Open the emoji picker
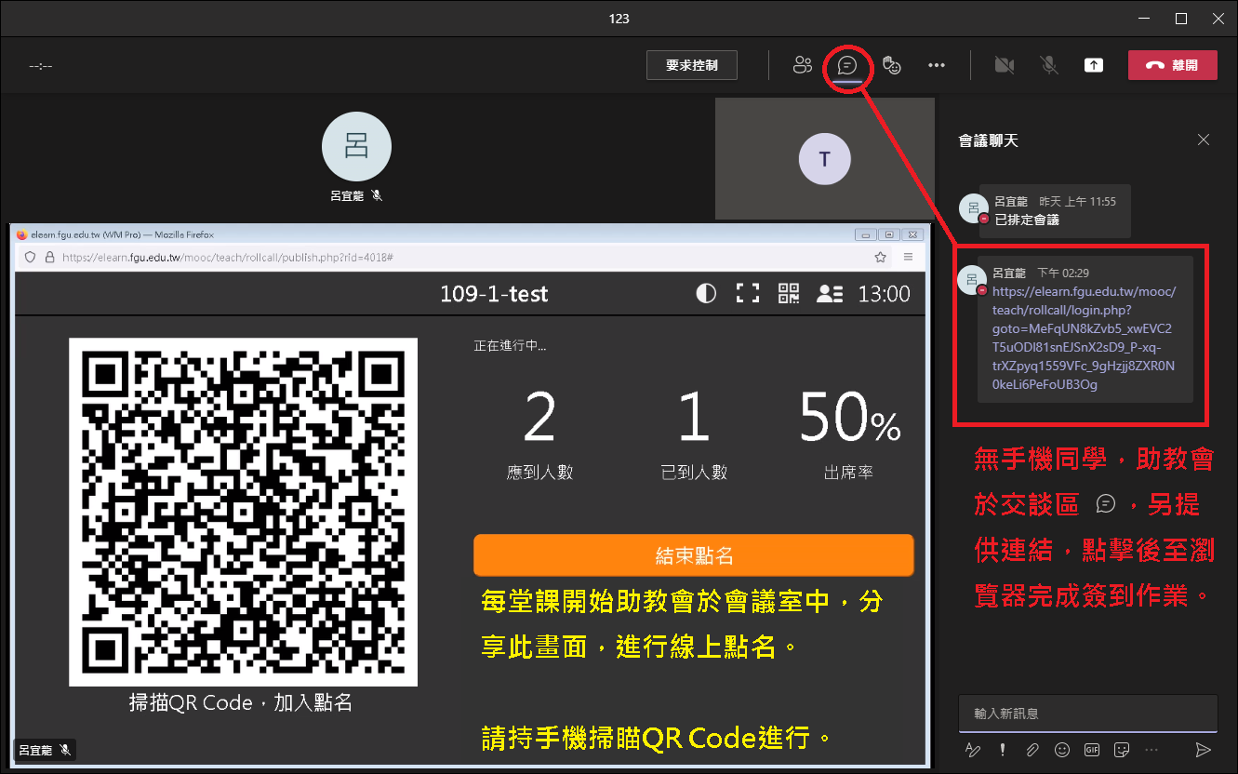 pyautogui.click(x=1061, y=749)
